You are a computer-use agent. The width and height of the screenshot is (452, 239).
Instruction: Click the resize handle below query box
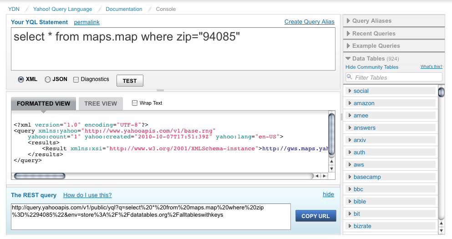click(x=173, y=90)
